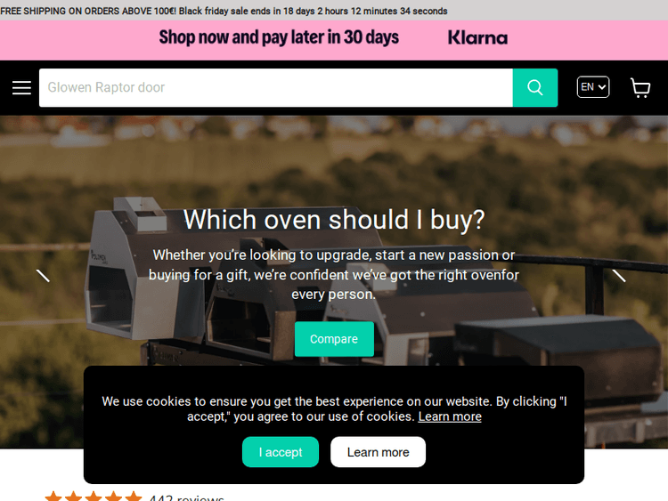Viewport: 668px width, 501px height.
Task: Advance to the next hero slide
Action: [619, 276]
